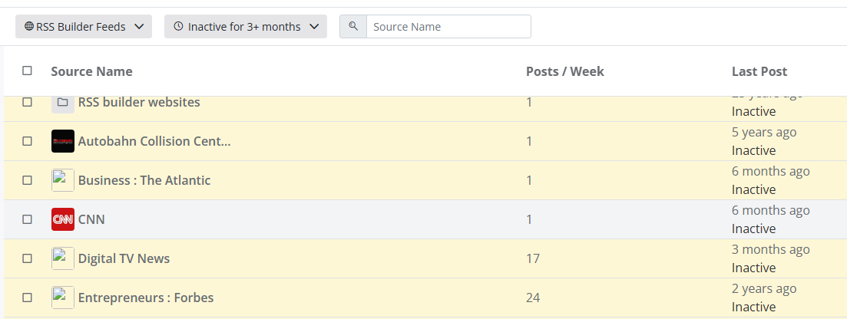Sort by Posts / Week column
Image resolution: width=847 pixels, height=319 pixels.
coord(564,71)
